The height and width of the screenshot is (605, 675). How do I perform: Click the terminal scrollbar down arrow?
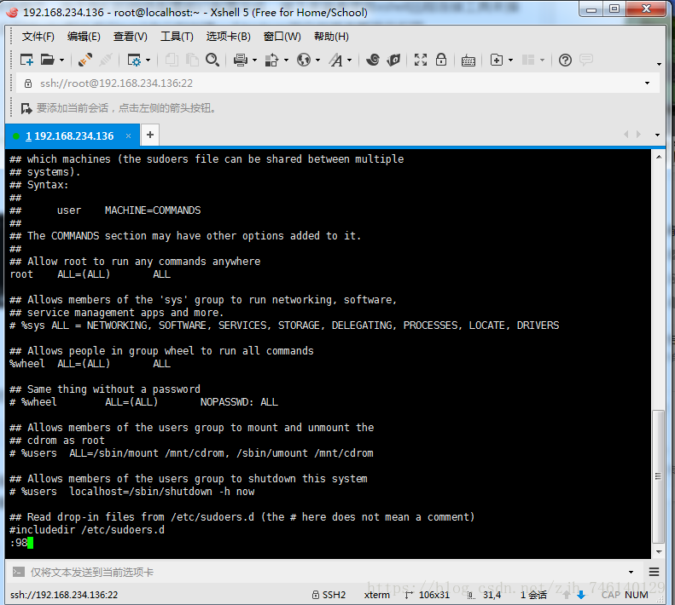[x=659, y=551]
